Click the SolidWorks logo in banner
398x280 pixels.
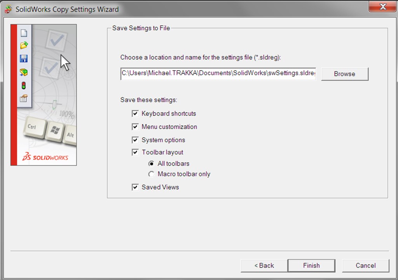(45, 157)
